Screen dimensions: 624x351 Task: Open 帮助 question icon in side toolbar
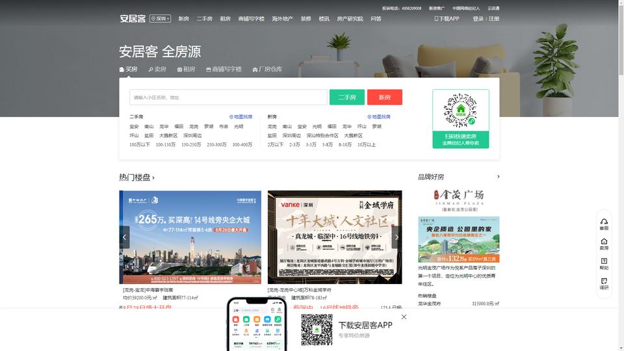click(604, 263)
